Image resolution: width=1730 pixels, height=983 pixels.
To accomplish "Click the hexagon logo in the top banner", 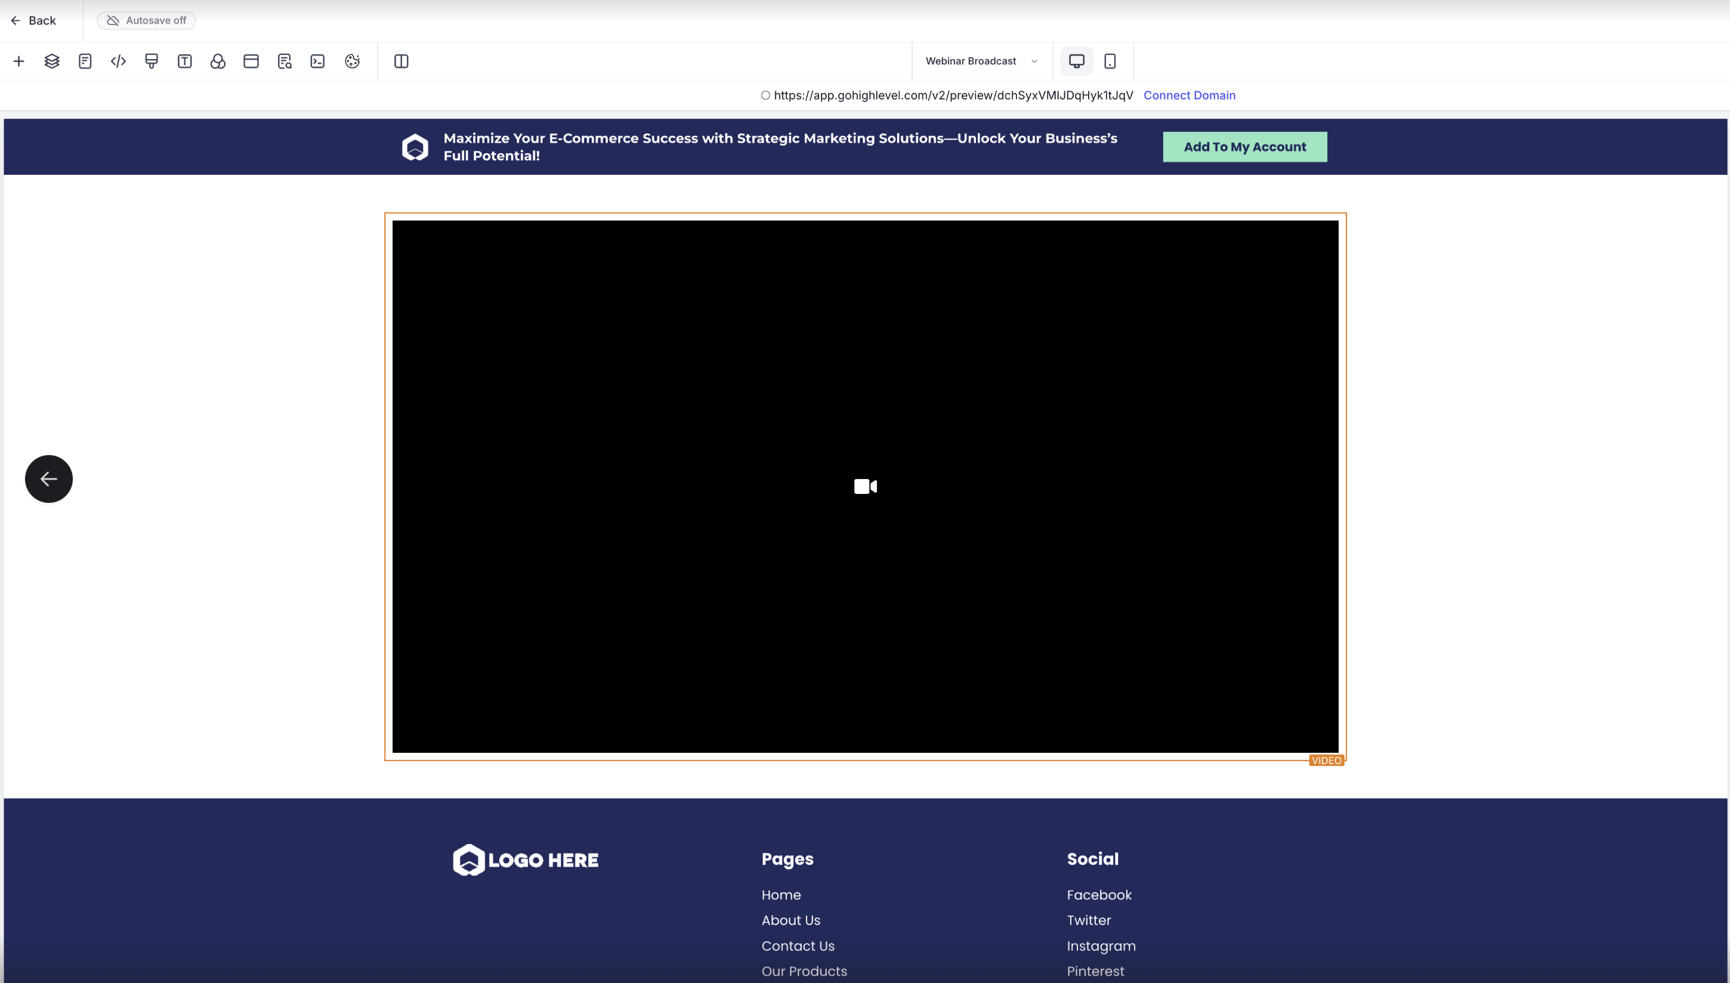I will (x=415, y=147).
